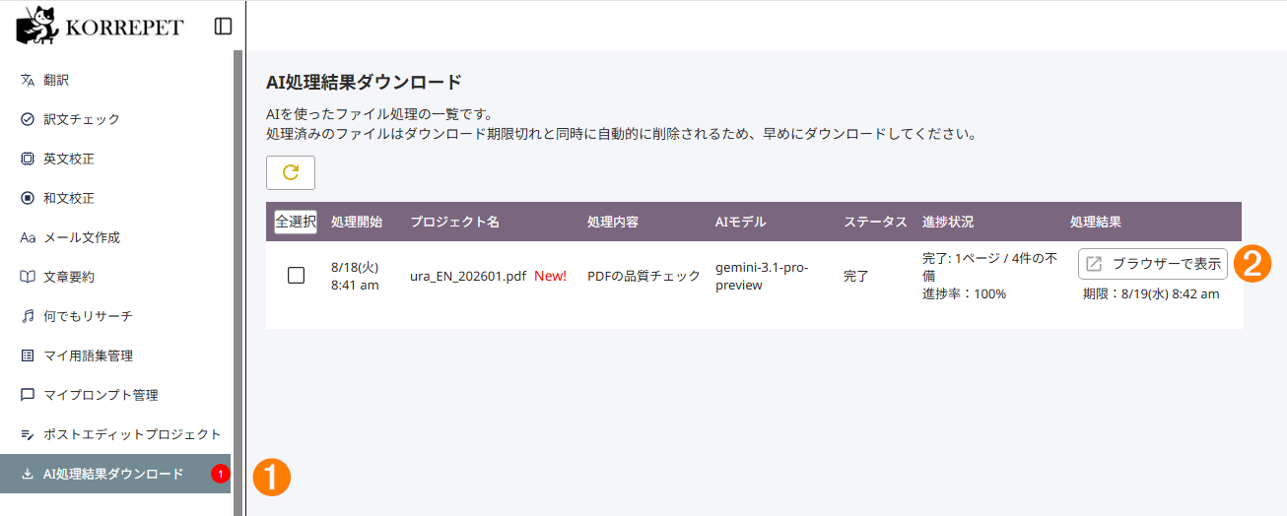Go to 英文校正 page
1287x516 pixels.
coord(115,159)
